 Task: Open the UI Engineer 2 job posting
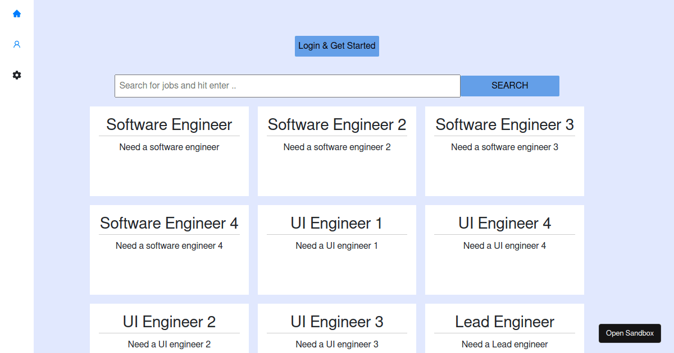coord(169,322)
